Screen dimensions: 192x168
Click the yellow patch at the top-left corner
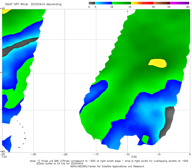coord(6,11)
